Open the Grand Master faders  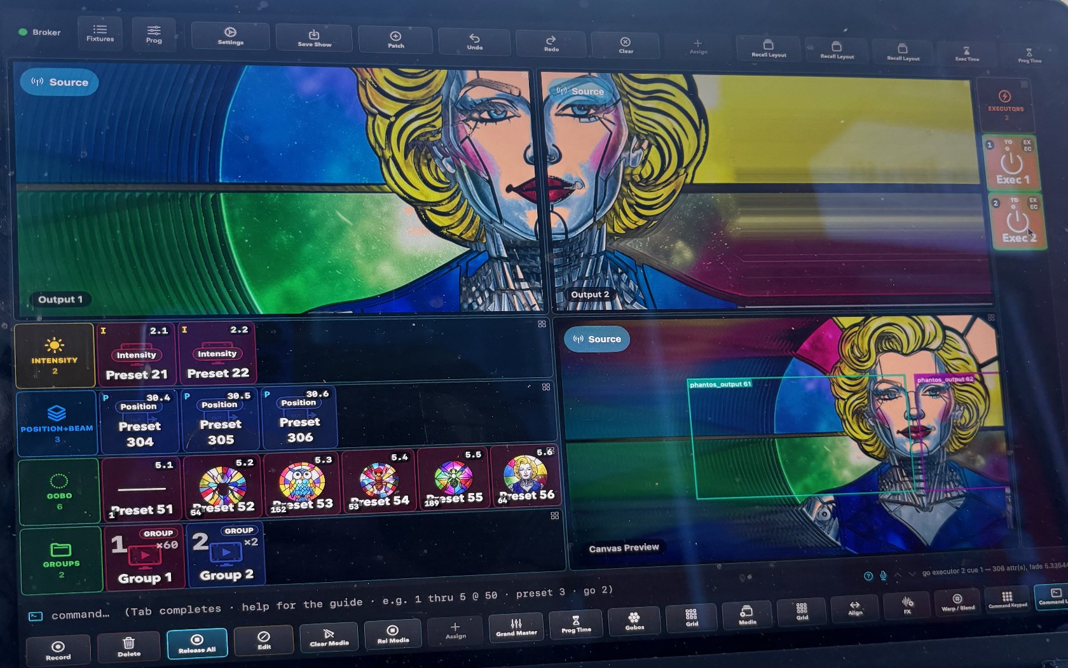pos(516,628)
